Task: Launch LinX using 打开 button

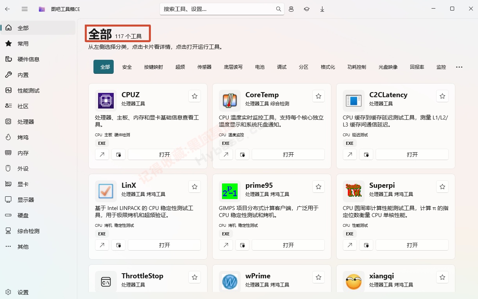Action: [x=165, y=245]
